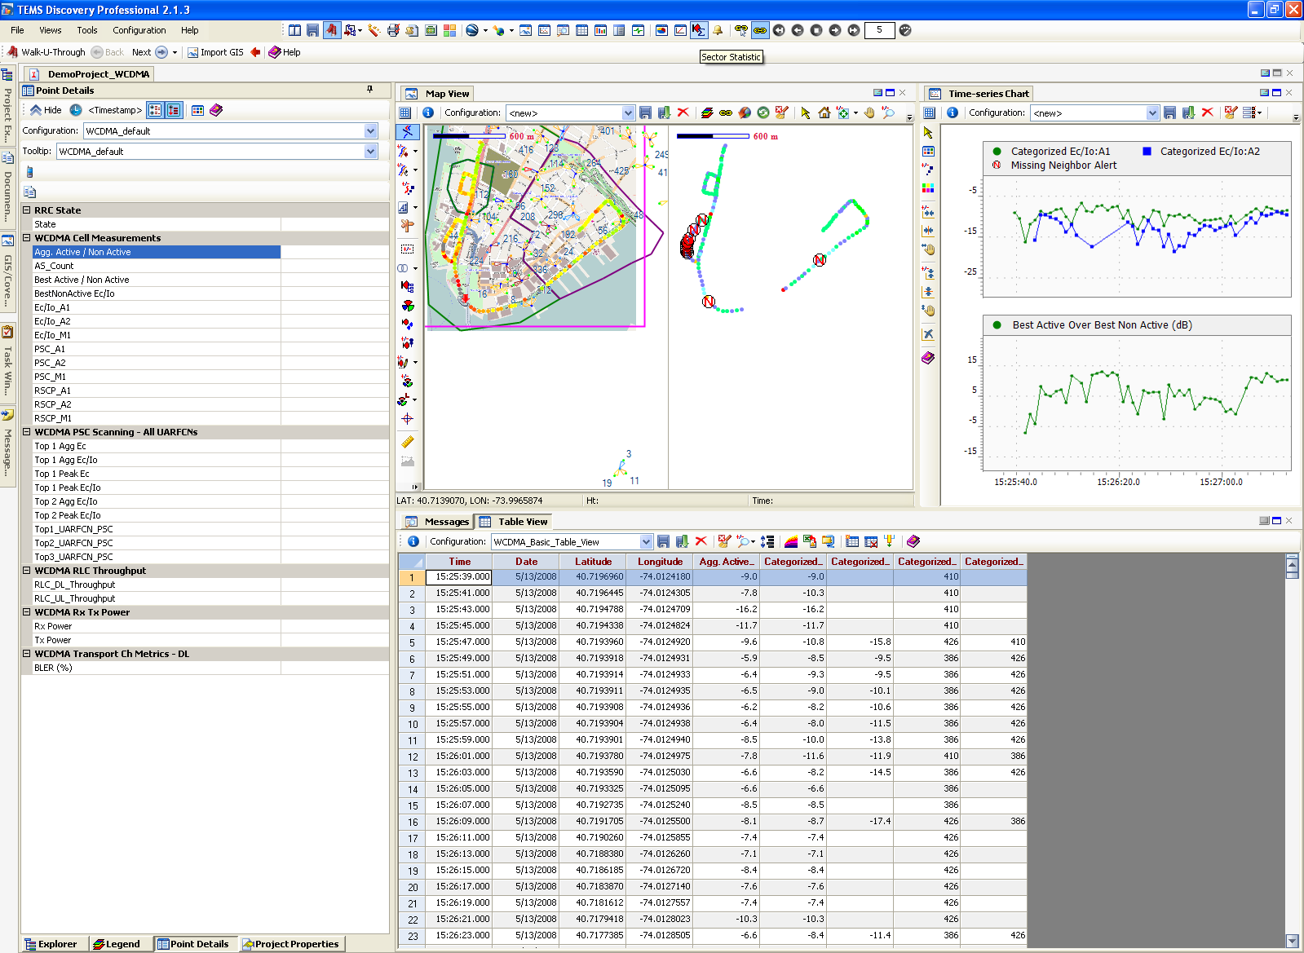
Task: Click the color gradient icon in Table View toolbar
Action: click(790, 541)
